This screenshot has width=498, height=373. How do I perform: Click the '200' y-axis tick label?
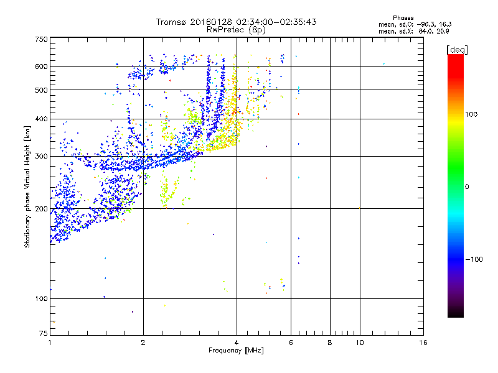[x=41, y=209]
